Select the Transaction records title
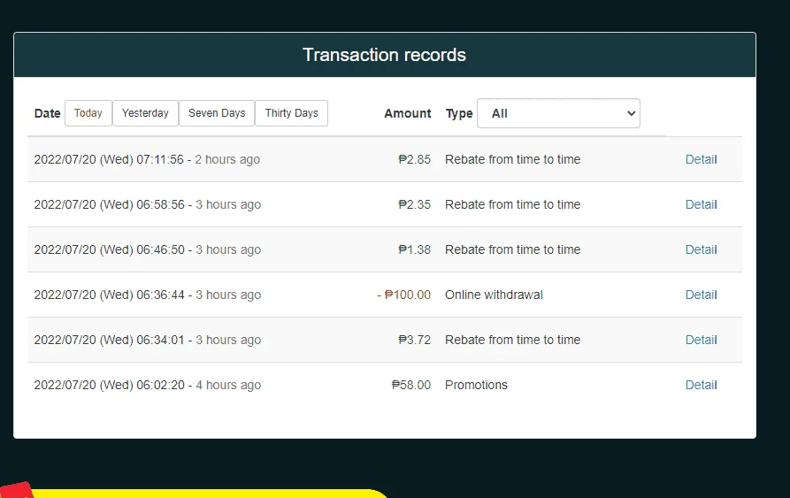The height and width of the screenshot is (498, 790). (385, 55)
